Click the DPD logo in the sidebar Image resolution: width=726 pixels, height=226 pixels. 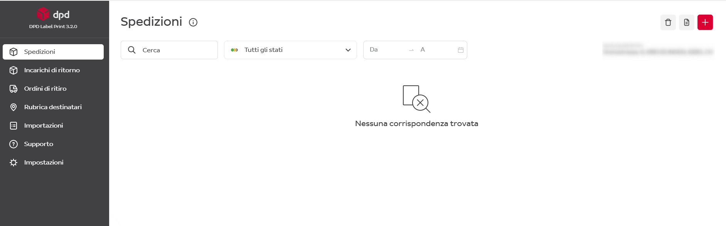pyautogui.click(x=53, y=14)
